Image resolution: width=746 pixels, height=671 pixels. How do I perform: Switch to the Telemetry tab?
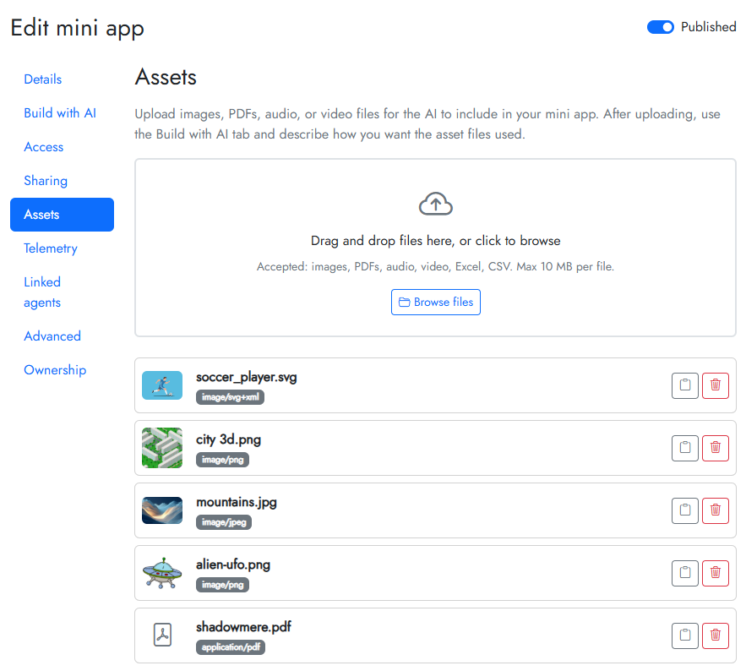click(51, 248)
